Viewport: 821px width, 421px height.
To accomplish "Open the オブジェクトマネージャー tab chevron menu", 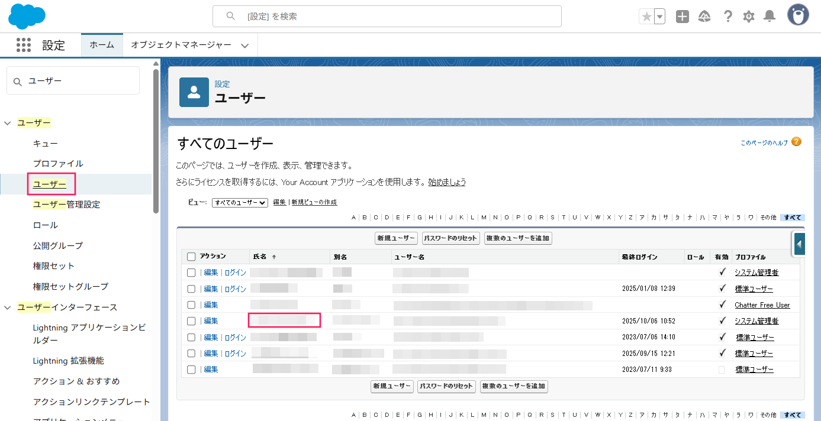I will pyautogui.click(x=245, y=46).
